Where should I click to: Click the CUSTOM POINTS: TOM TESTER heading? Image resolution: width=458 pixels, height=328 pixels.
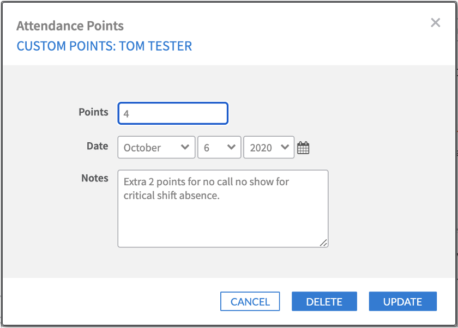point(104,46)
